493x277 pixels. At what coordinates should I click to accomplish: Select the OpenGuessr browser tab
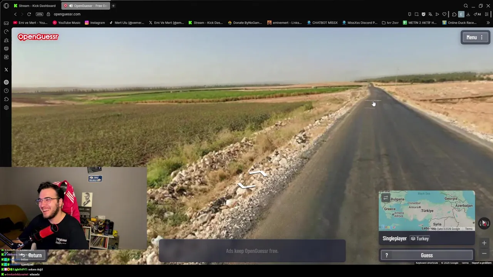(x=86, y=6)
